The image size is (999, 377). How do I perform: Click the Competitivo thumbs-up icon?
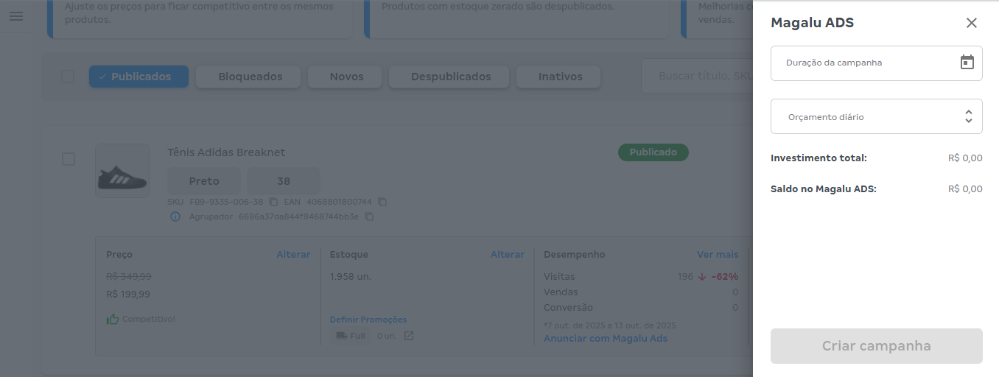point(113,319)
